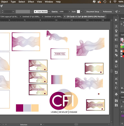Open the Paragraph panel pilcrow icon
The width and height of the screenshot is (124, 126).
[x=116, y=83]
